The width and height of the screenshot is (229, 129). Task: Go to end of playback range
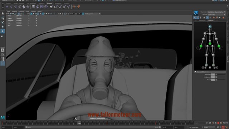[x=226, y=123]
